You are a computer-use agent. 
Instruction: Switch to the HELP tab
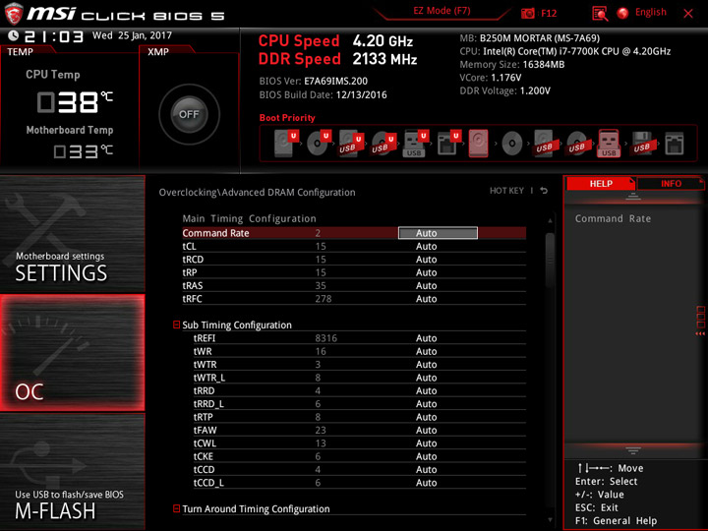601,183
